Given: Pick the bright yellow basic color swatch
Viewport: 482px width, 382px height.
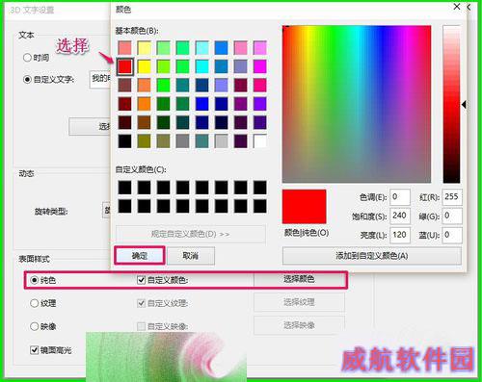Looking at the screenshot, I should pyautogui.click(x=144, y=66).
